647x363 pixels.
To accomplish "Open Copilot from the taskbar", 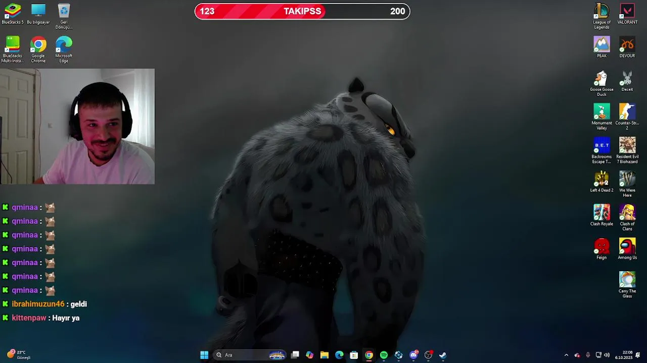I will click(x=310, y=355).
